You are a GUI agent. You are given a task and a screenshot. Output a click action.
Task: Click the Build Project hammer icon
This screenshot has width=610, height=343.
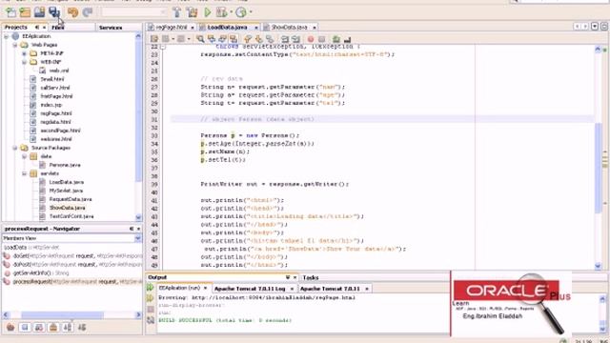coord(177,12)
